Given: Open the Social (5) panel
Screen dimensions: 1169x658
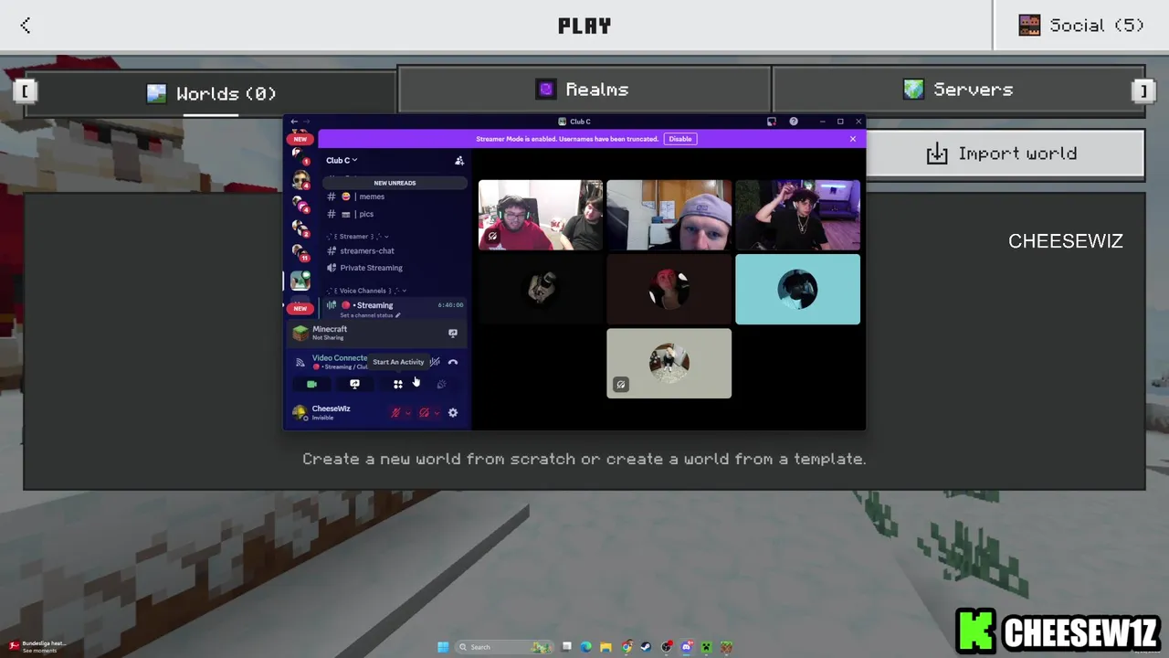Looking at the screenshot, I should pyautogui.click(x=1081, y=26).
